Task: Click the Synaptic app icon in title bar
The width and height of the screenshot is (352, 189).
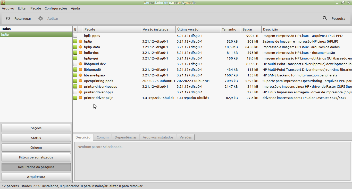Action: 3,3
